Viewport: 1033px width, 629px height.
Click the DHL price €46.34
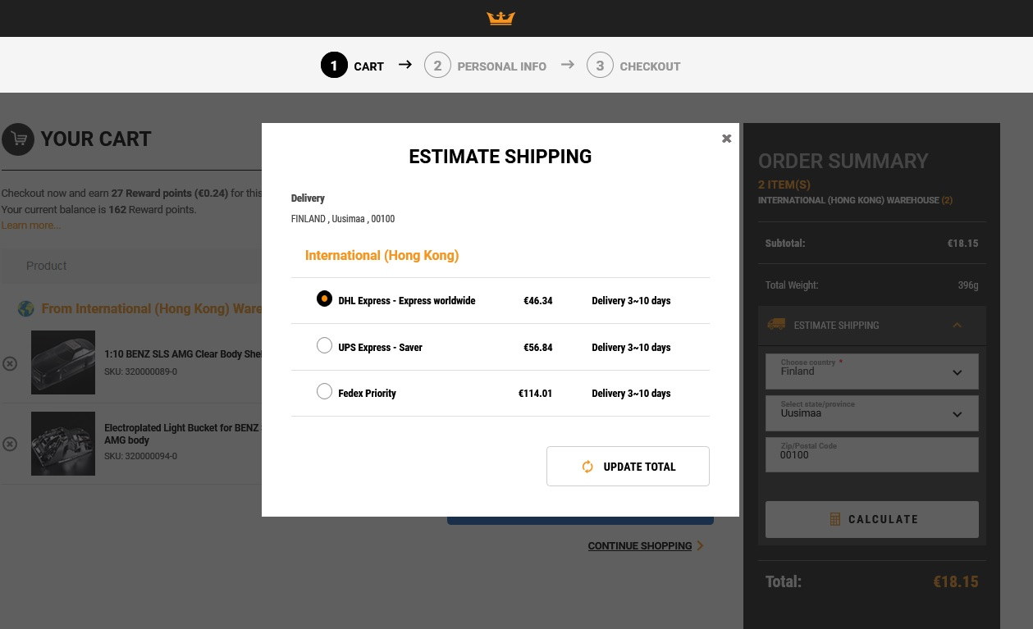coord(538,301)
